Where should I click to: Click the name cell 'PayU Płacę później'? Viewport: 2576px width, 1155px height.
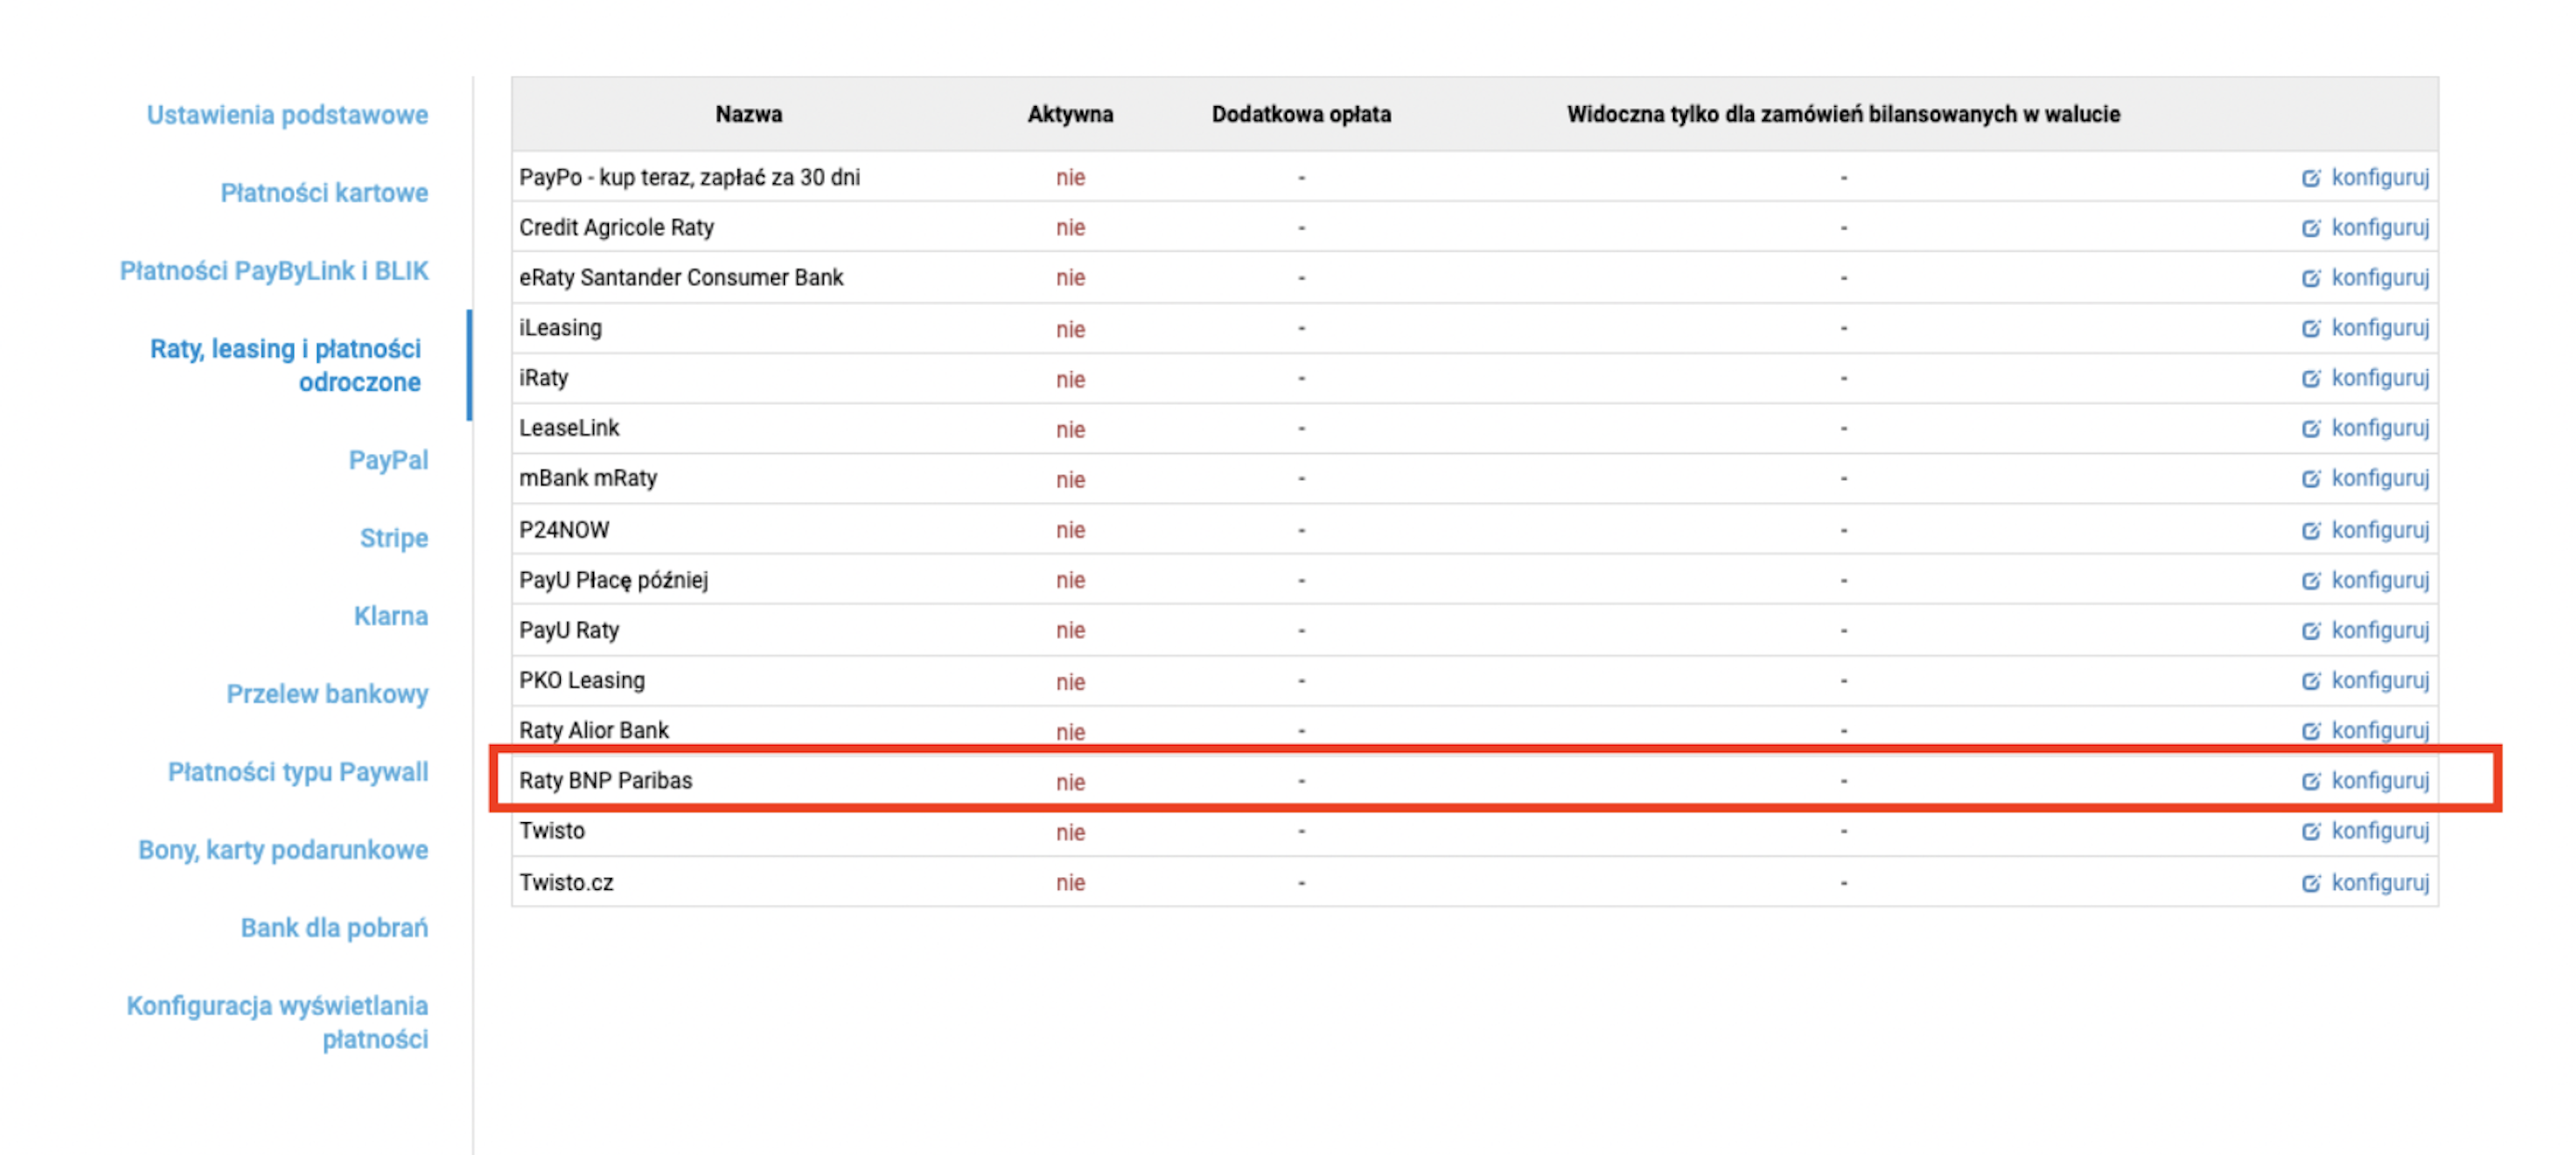[613, 580]
